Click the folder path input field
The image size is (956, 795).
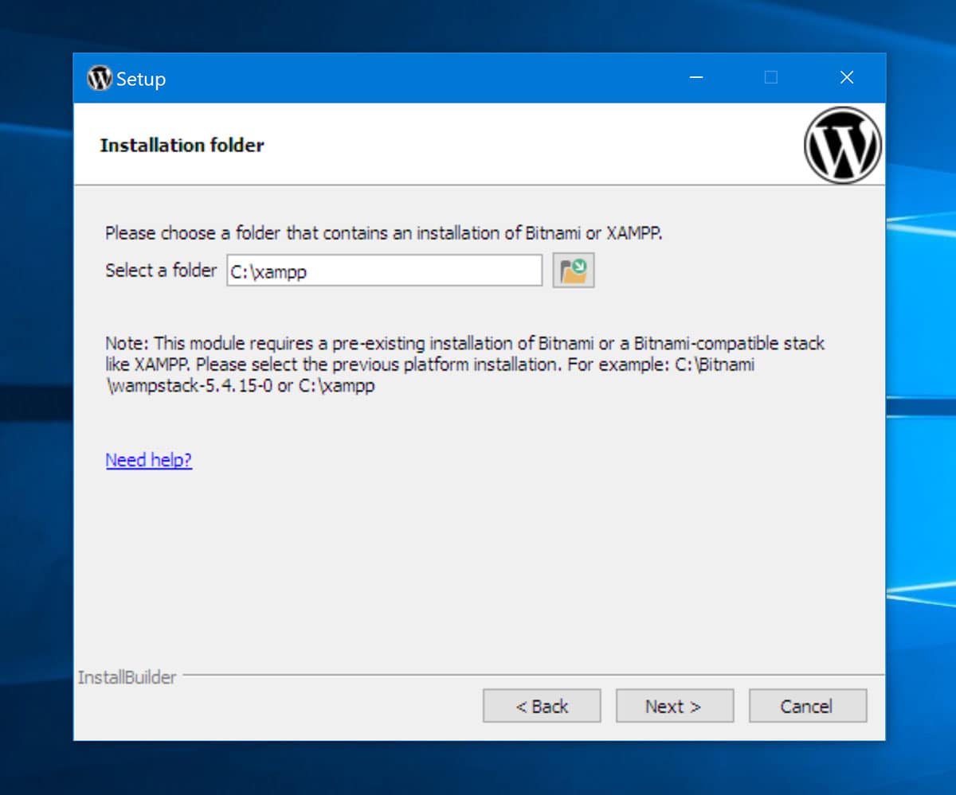pyautogui.click(x=385, y=271)
